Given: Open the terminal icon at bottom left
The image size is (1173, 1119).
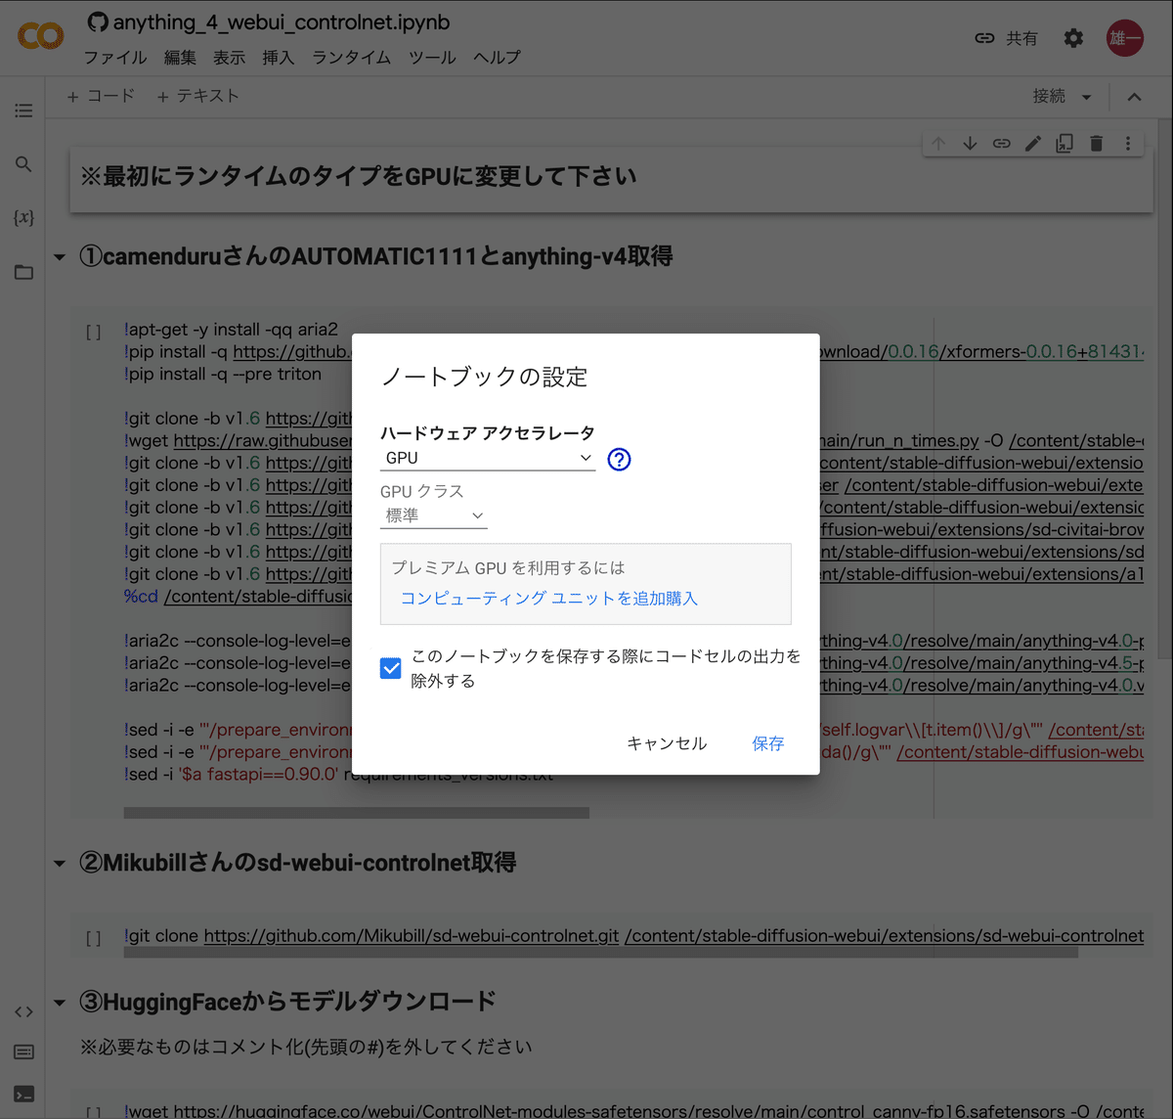Looking at the screenshot, I should pyautogui.click(x=23, y=1094).
